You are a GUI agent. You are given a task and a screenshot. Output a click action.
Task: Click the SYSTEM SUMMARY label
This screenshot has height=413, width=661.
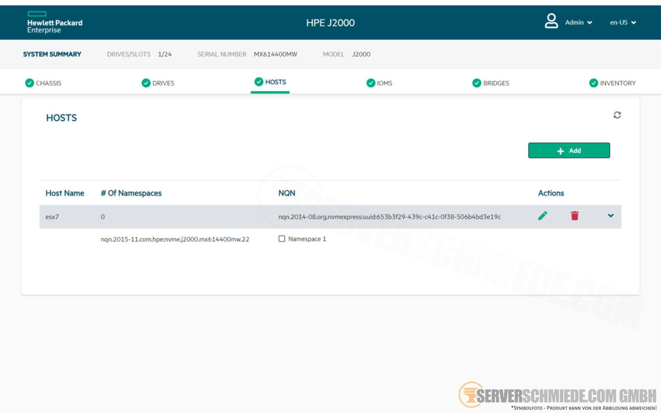(52, 54)
